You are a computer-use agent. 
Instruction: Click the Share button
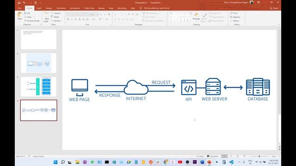point(274,8)
